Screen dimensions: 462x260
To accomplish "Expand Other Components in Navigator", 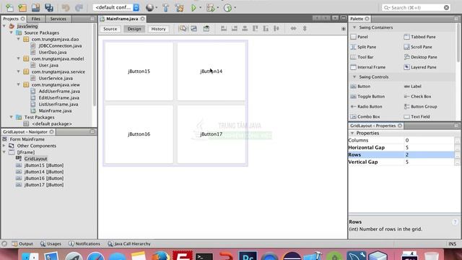I will 4,146.
